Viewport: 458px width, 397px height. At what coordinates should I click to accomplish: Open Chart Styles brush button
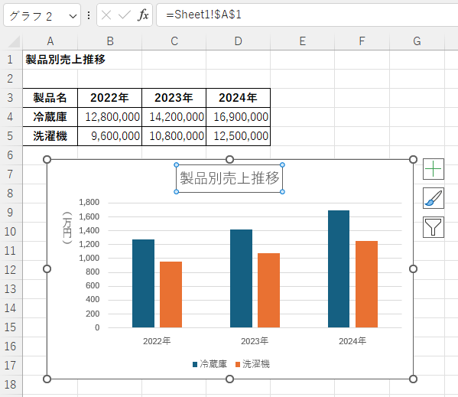click(434, 198)
